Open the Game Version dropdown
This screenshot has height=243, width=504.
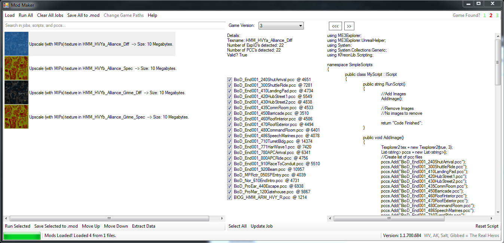click(x=281, y=26)
